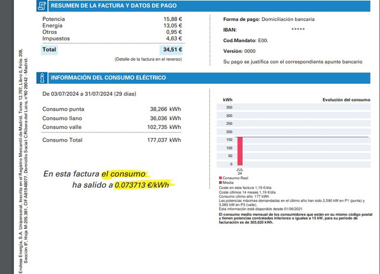Click the highlighted 'el consumo' words
Image resolution: width=380 pixels, height=274 pixels.
click(x=123, y=174)
